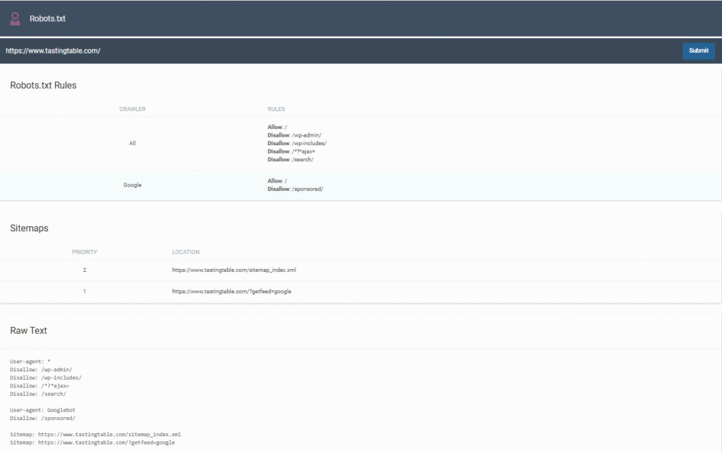Click the Submit button
Screen dimensions: 722x453
[698, 51]
